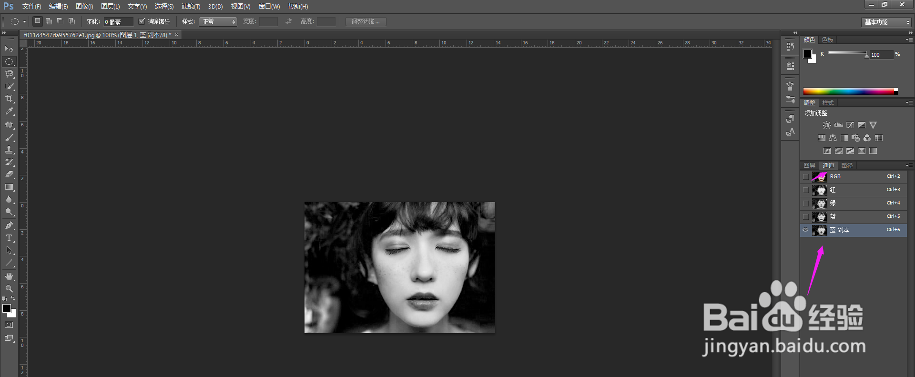Toggle Quick Mask mode icon
This screenshot has height=377, width=915.
click(9, 325)
